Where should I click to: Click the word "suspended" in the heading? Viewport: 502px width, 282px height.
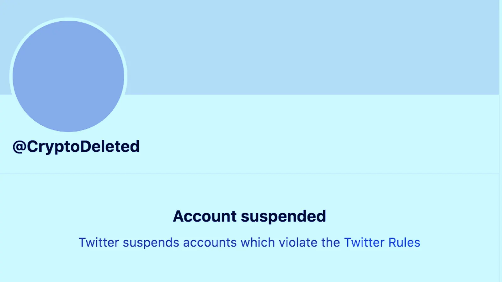283,217
